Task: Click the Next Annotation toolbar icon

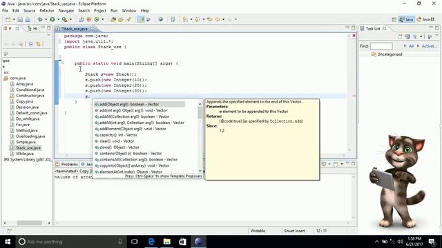Action: (184, 19)
